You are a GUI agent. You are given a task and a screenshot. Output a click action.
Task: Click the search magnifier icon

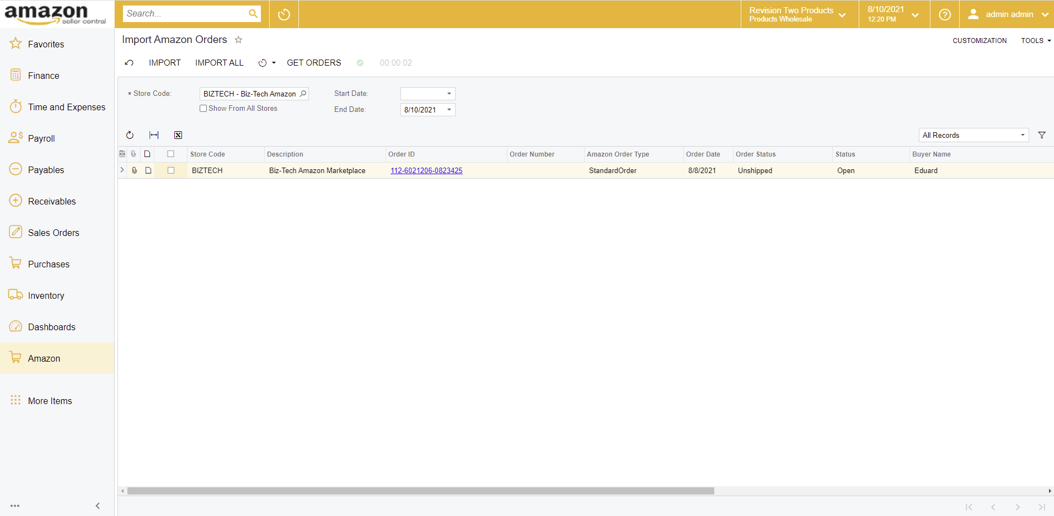tap(253, 14)
